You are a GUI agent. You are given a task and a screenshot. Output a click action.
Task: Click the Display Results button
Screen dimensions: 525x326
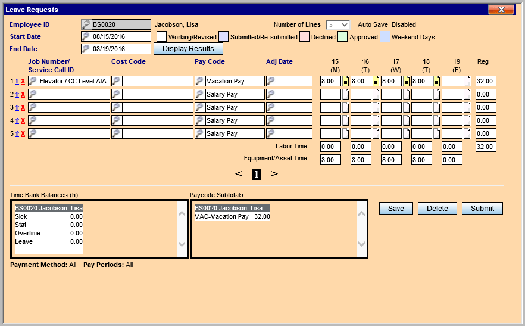click(188, 49)
